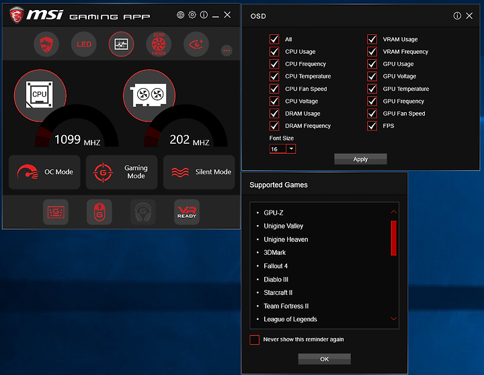Click Apply in the OSD window
This screenshot has height=375, width=484.
360,159
